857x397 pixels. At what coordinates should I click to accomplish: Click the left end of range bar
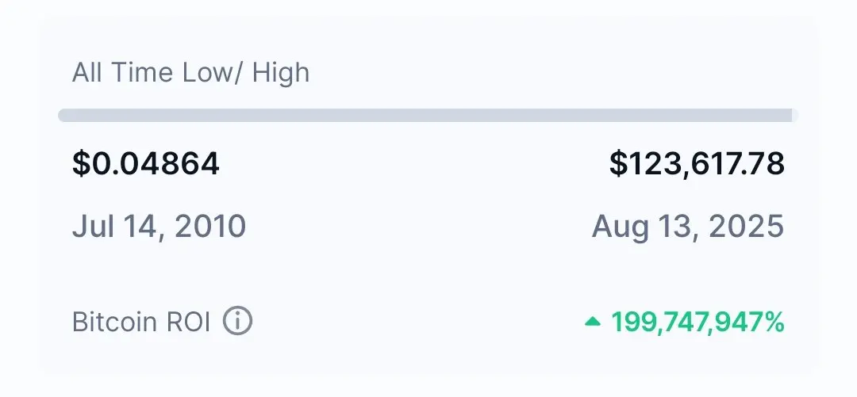[x=63, y=115]
